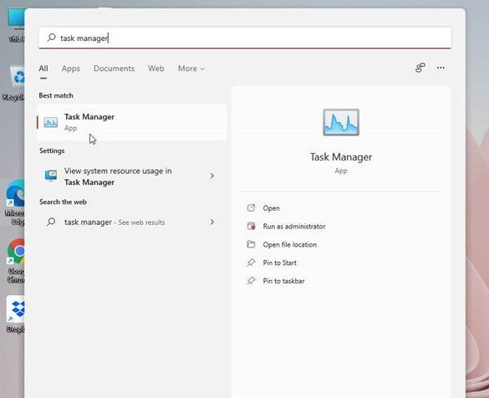Click the Dropbox desktop icon
489x398 pixels.
click(16, 314)
